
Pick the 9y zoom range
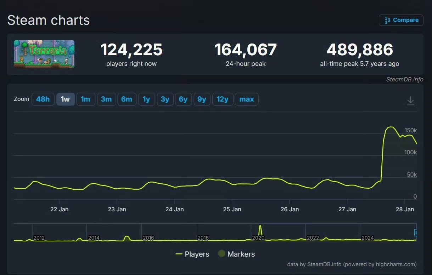pyautogui.click(x=202, y=99)
